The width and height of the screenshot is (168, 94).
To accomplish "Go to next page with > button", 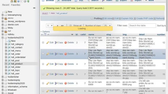I will [57, 26].
